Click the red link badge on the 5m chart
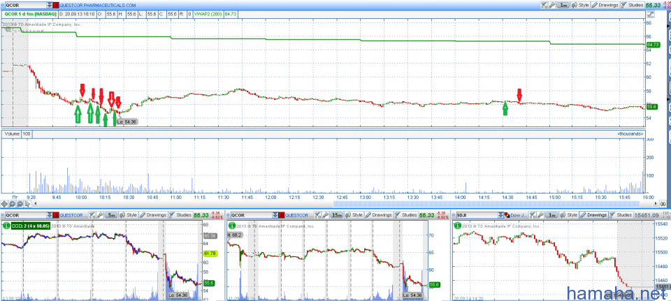The image size is (671, 301). 56,215
